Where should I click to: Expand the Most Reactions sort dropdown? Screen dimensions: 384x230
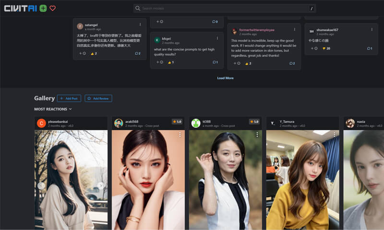[53, 109]
